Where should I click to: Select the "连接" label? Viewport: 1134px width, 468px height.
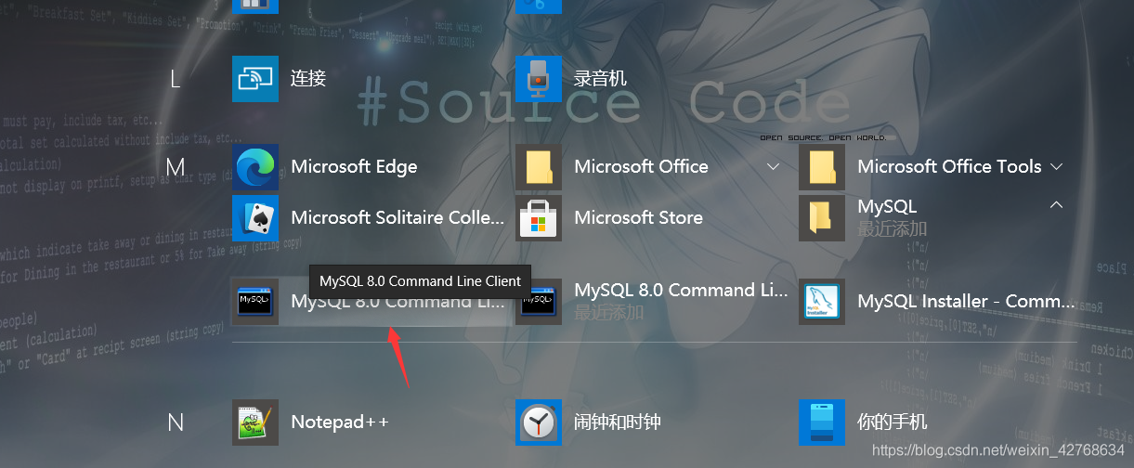[308, 79]
